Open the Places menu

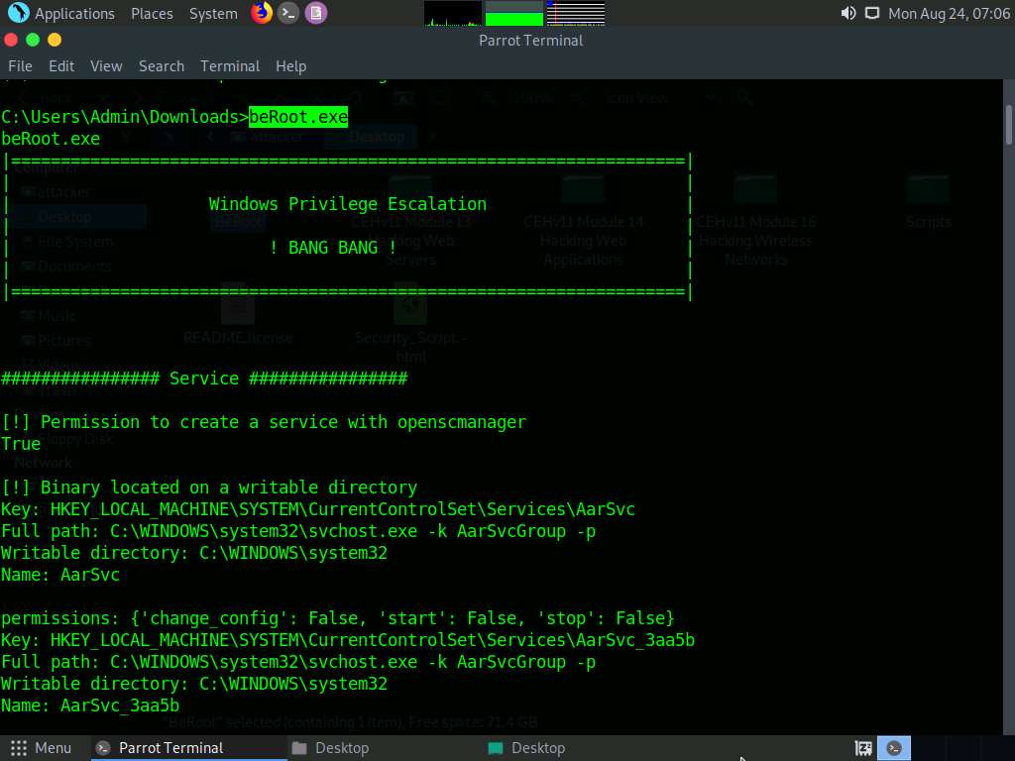[152, 14]
